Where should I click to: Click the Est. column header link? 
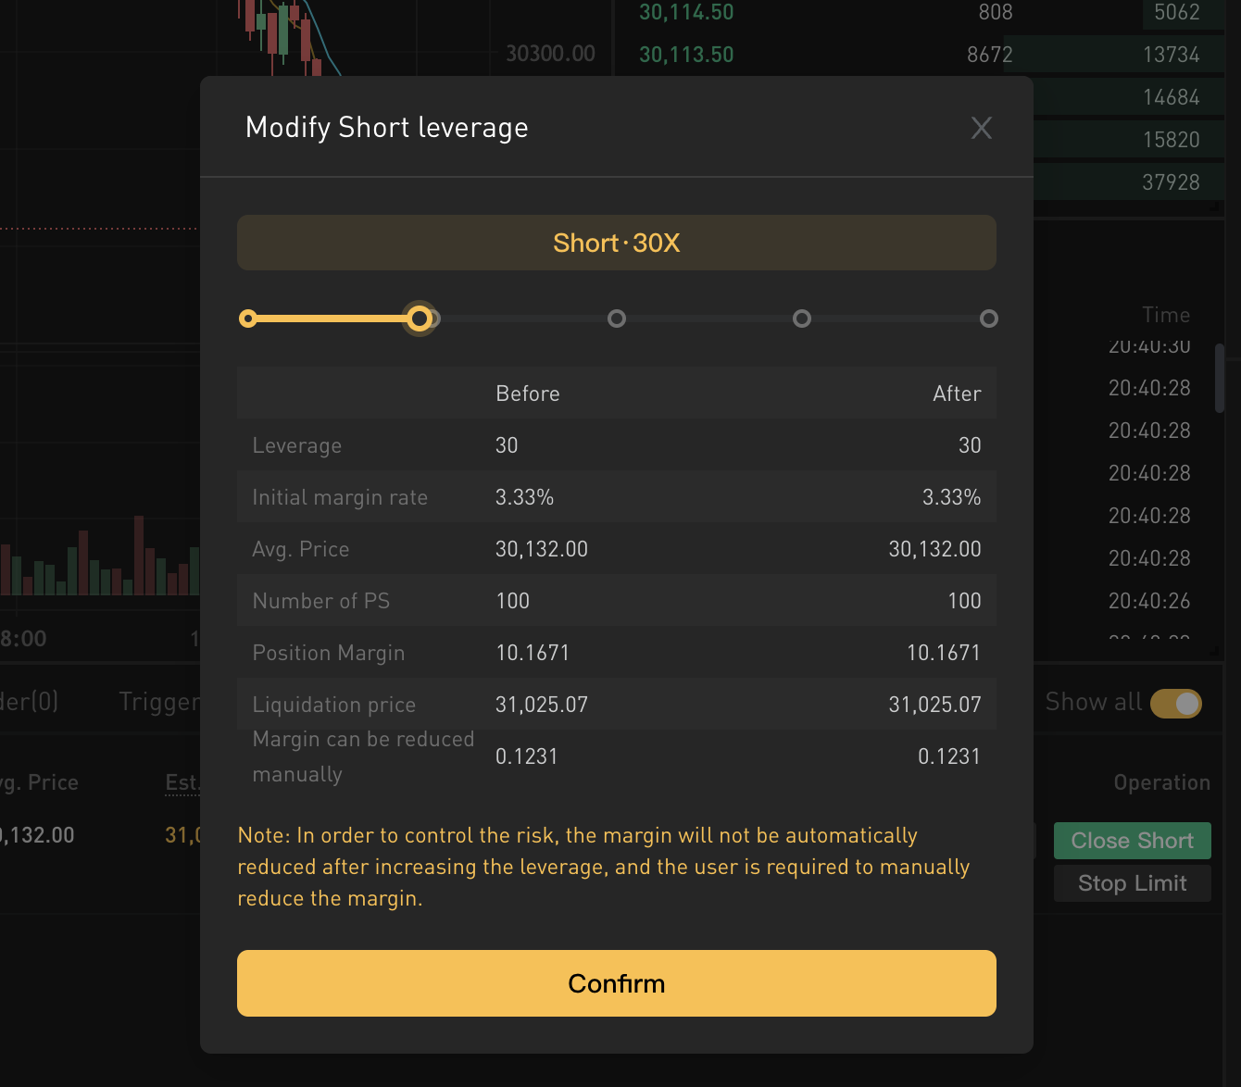[x=182, y=782]
